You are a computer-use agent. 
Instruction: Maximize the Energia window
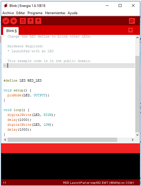(120, 5)
